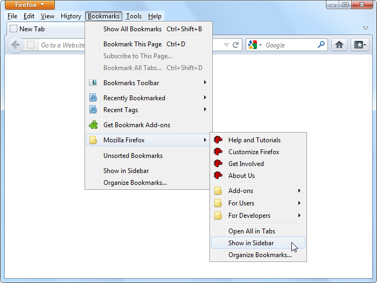Click the Back arrow navigation button
Screen dimensions: 377x283
pyautogui.click(x=16, y=45)
